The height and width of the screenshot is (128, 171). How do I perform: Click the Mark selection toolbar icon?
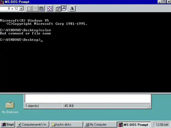click(29, 9)
